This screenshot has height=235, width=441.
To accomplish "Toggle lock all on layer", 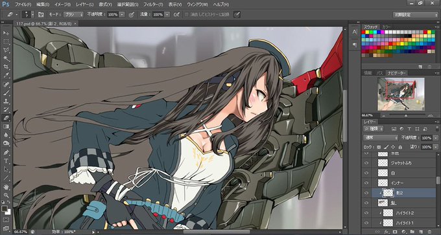I will [400, 147].
